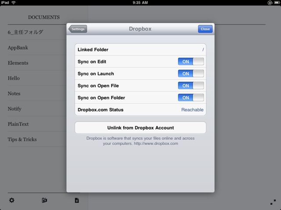Tap the fullscreen expand arrows icon

273,202
